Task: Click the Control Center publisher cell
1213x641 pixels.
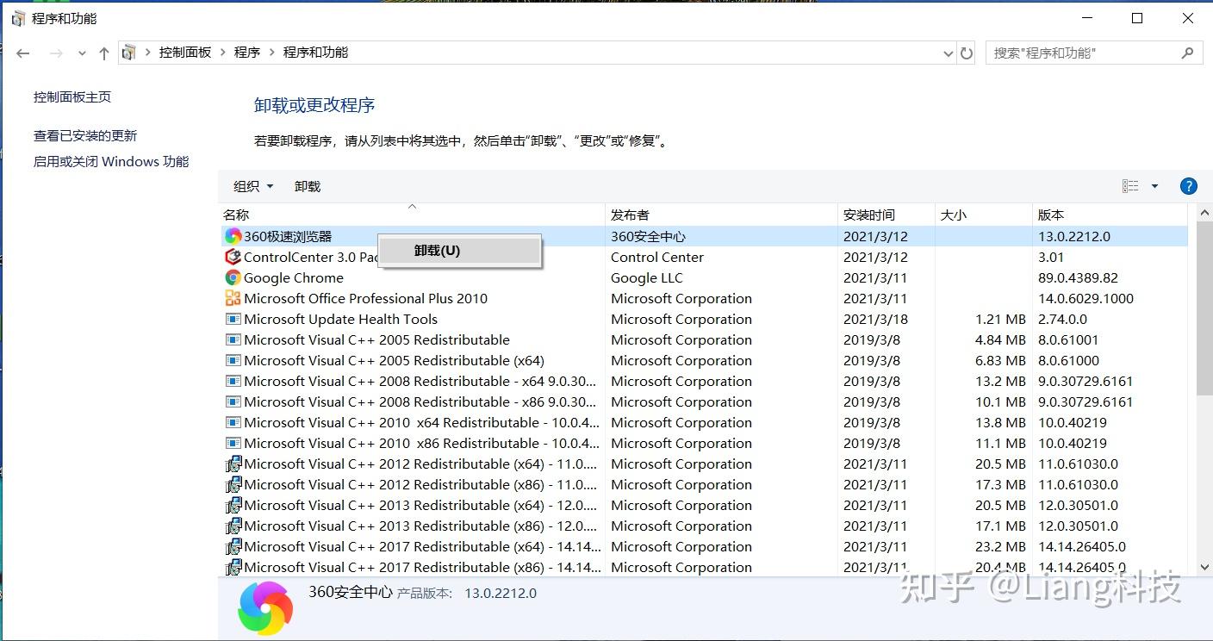Action: point(657,257)
